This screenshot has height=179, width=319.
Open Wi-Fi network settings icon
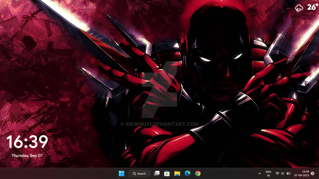click(x=277, y=173)
